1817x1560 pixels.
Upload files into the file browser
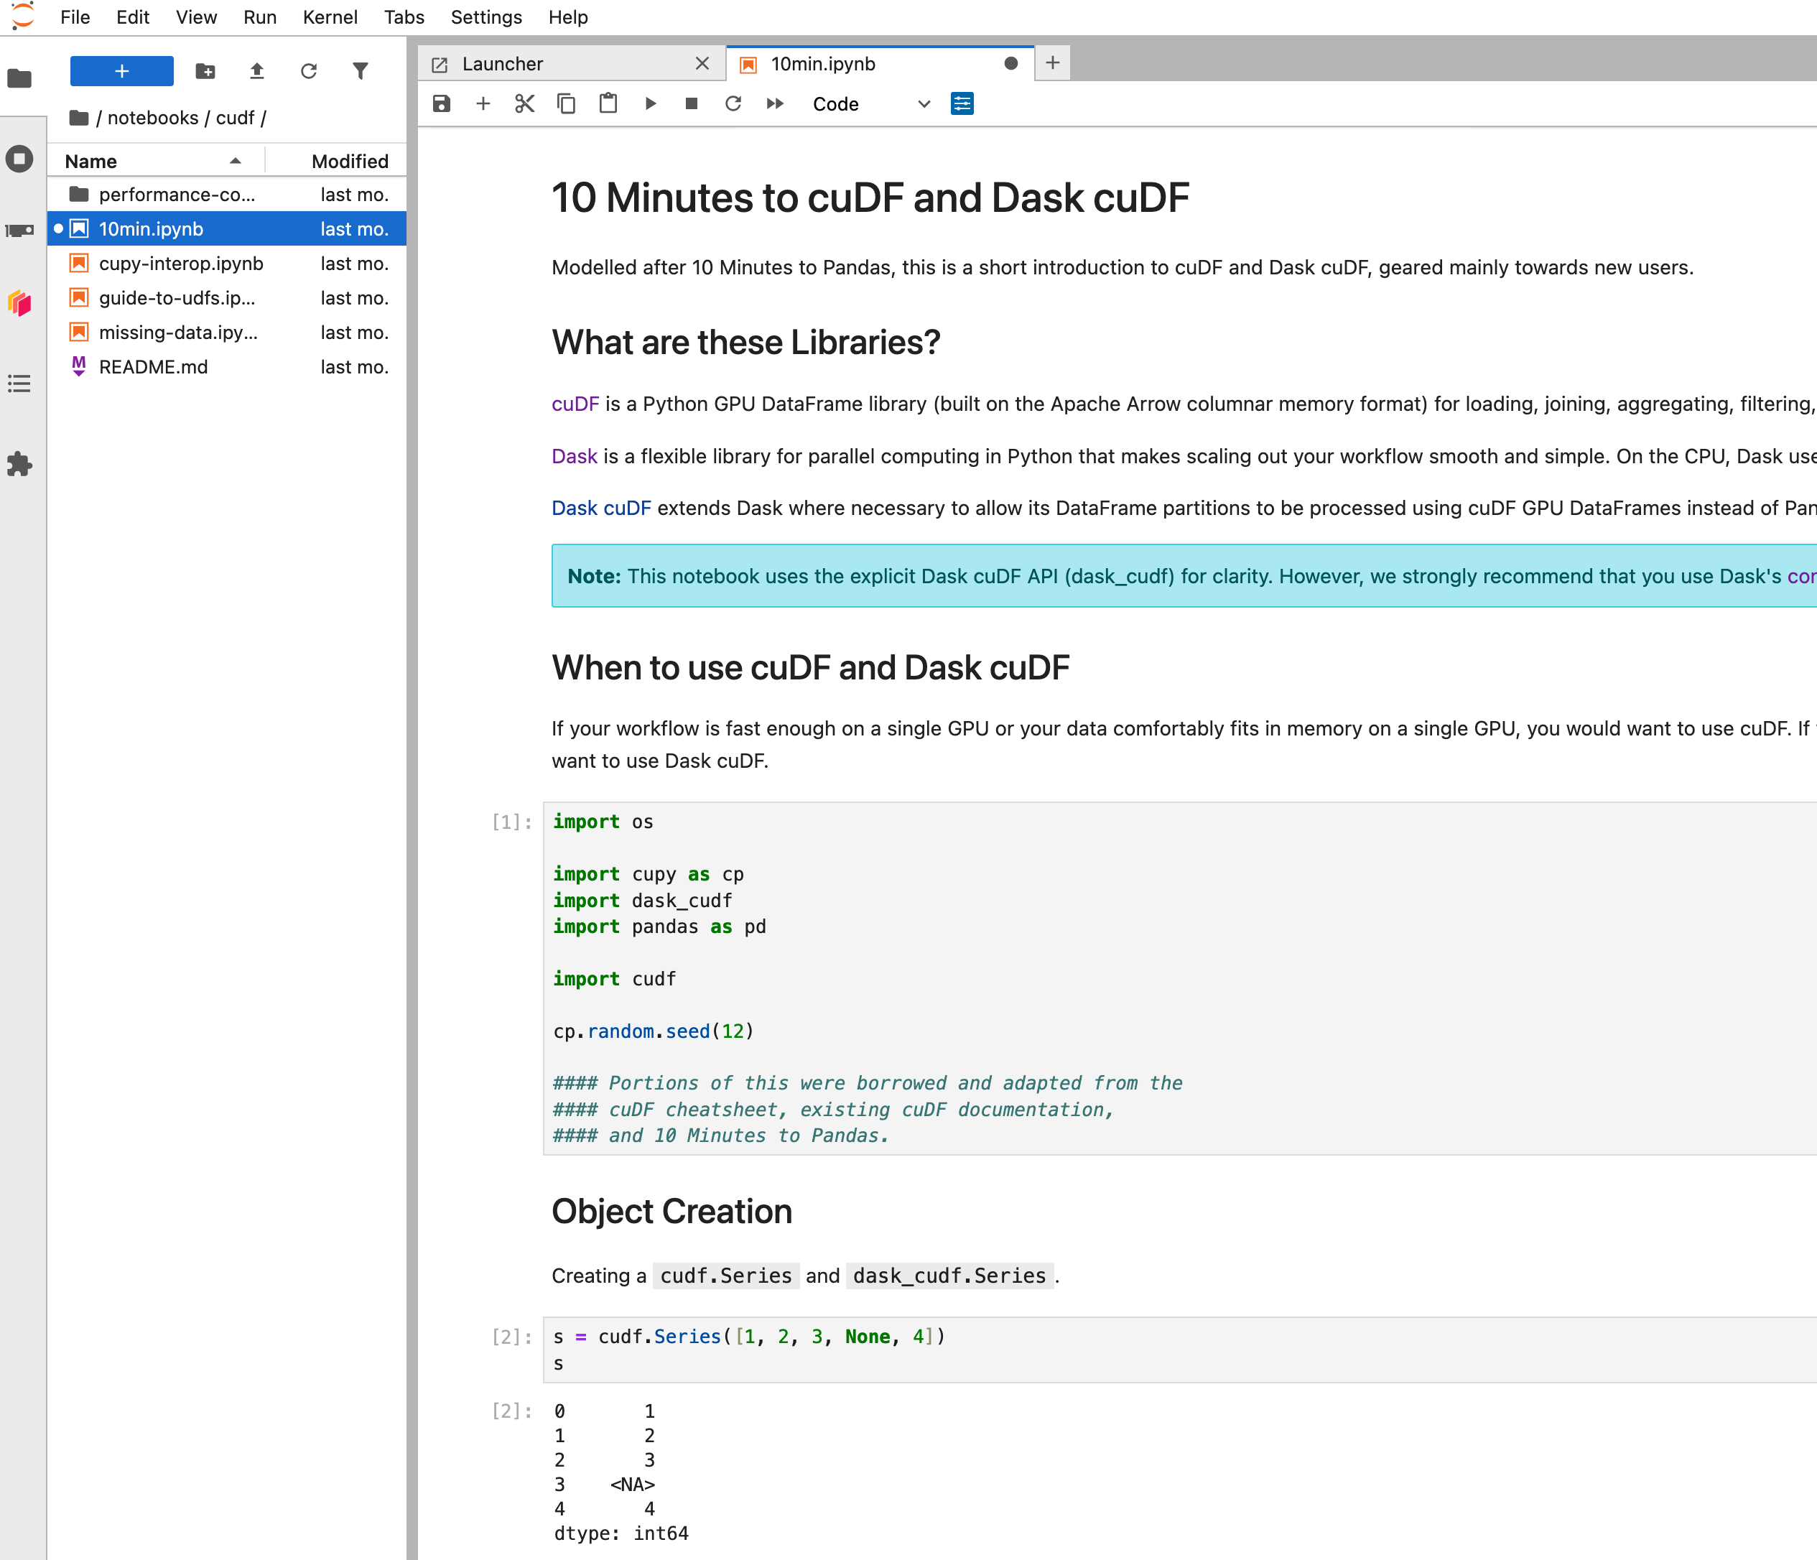click(x=257, y=71)
